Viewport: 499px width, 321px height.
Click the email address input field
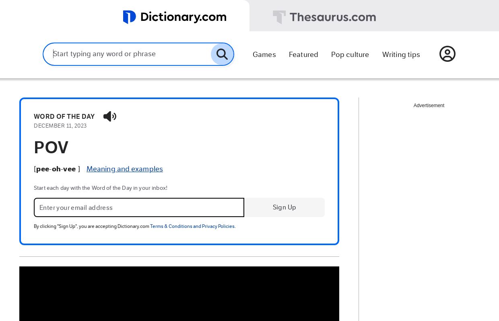(x=139, y=207)
